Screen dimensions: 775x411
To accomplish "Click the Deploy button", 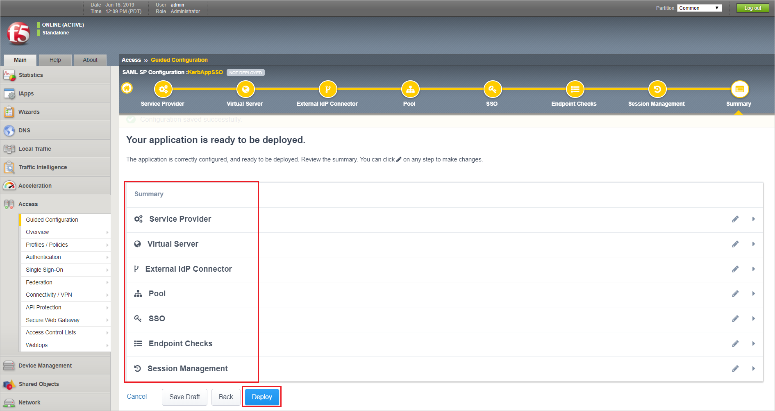I will pyautogui.click(x=262, y=397).
